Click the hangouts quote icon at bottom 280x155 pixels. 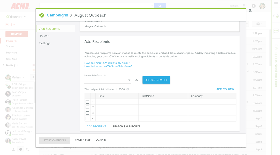pyautogui.click(x=20, y=150)
